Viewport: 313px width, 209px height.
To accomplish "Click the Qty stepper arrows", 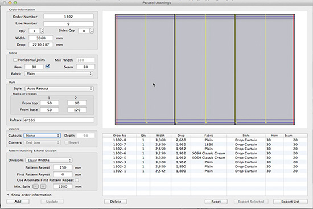I will pos(42,31).
